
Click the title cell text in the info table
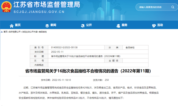86,56
